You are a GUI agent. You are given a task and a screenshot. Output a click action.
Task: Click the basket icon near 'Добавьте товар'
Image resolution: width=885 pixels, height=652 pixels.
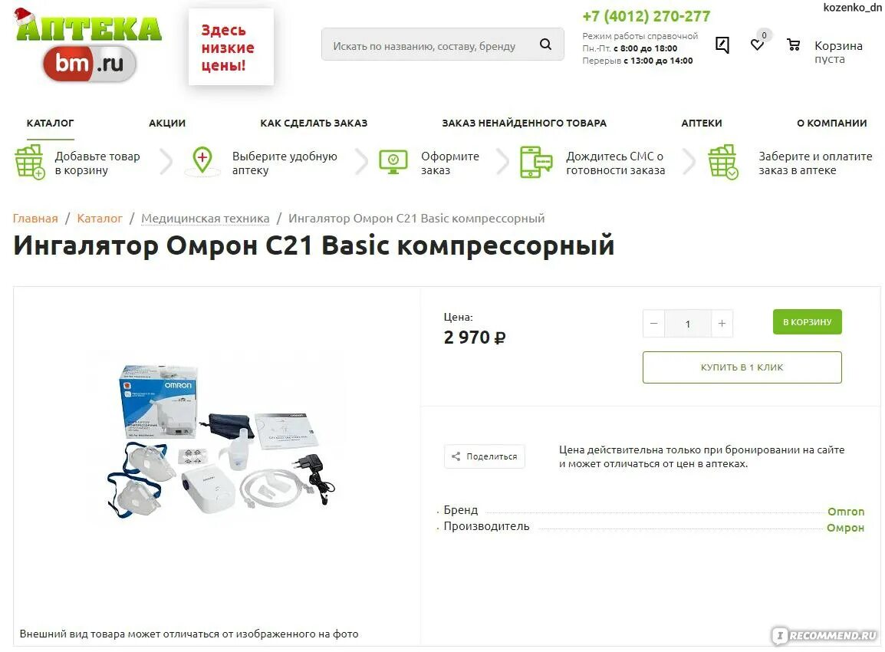(30, 162)
